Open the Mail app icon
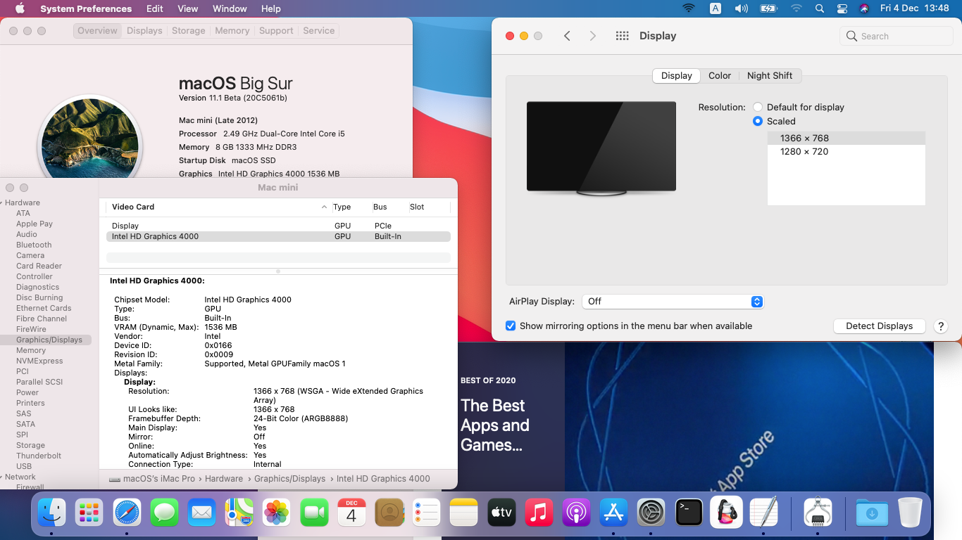Image resolution: width=962 pixels, height=540 pixels. (202, 513)
